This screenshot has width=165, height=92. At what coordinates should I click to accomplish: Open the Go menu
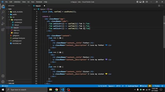(x=29, y=2)
